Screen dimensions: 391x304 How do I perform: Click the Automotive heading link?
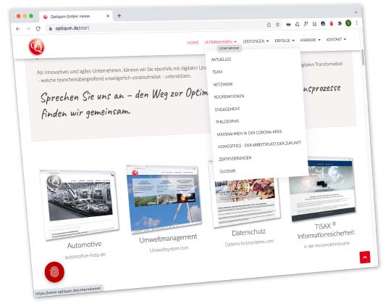(x=84, y=245)
